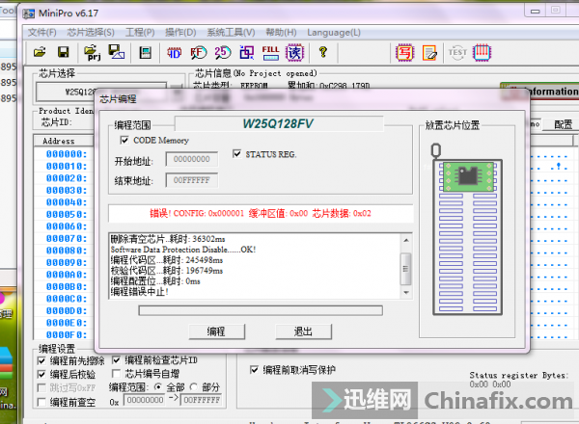Image resolution: width=579 pixels, height=424 pixels.
Task: Toggle 编程前查空 checkbox
Action: pyautogui.click(x=41, y=402)
